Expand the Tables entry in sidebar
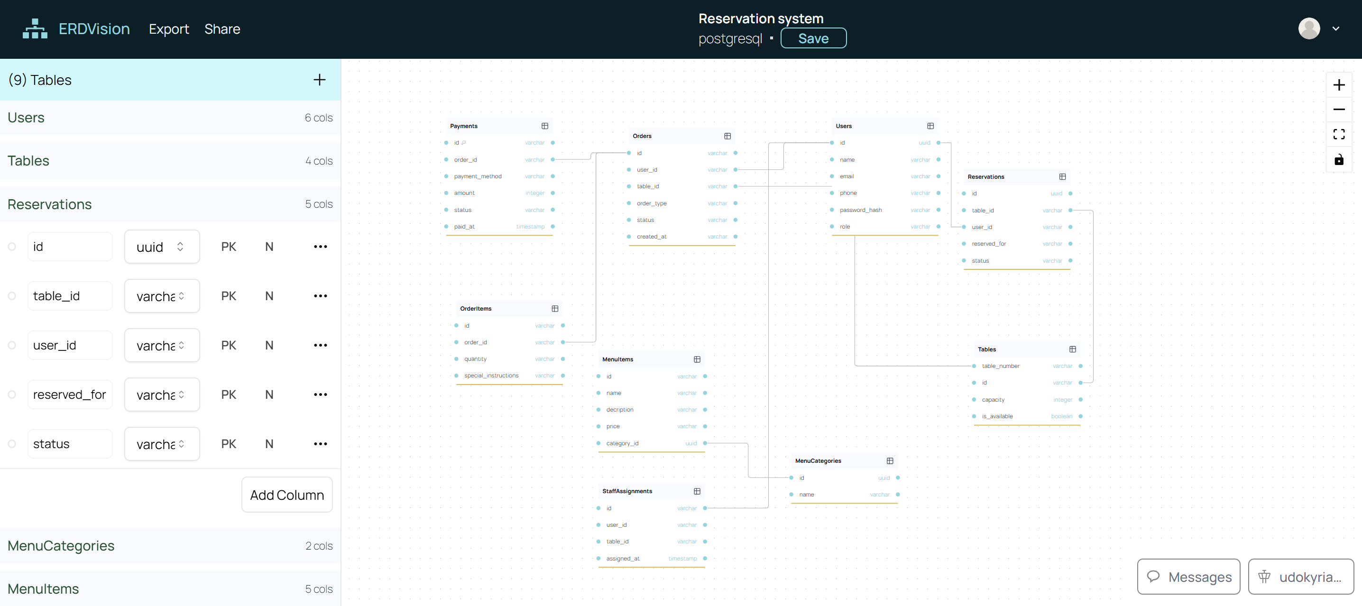Screen dimensions: 1362x606 click(x=170, y=161)
